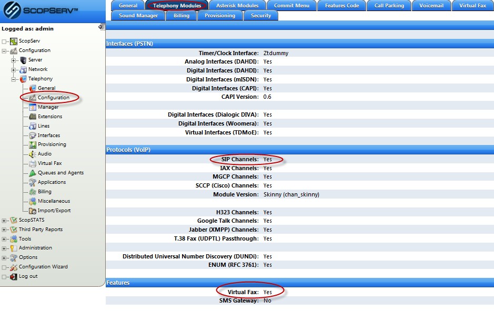
Task: Open the Virtual Fax tab
Action: (472, 6)
